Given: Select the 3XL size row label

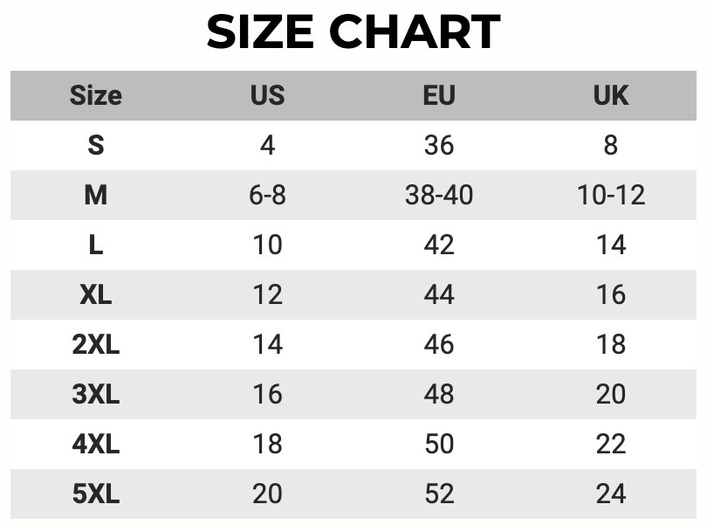Looking at the screenshot, I should coord(95,394).
